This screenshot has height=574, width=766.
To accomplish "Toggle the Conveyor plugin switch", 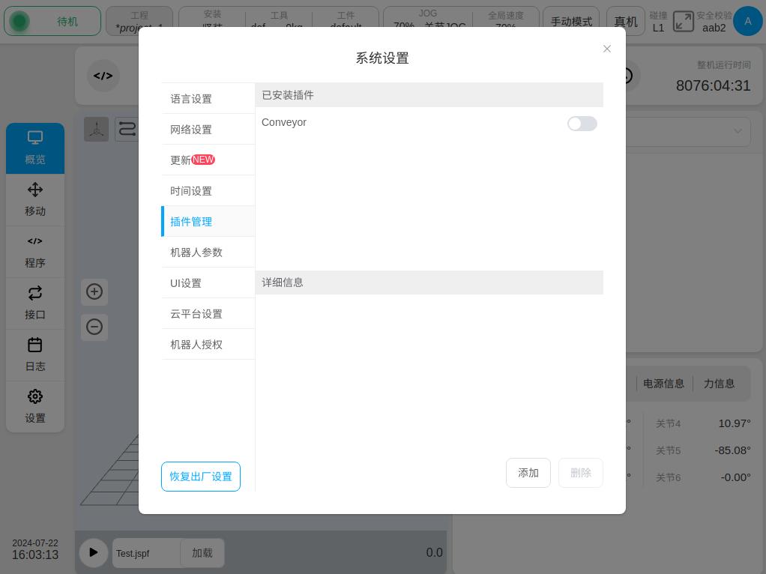I will coord(582,124).
